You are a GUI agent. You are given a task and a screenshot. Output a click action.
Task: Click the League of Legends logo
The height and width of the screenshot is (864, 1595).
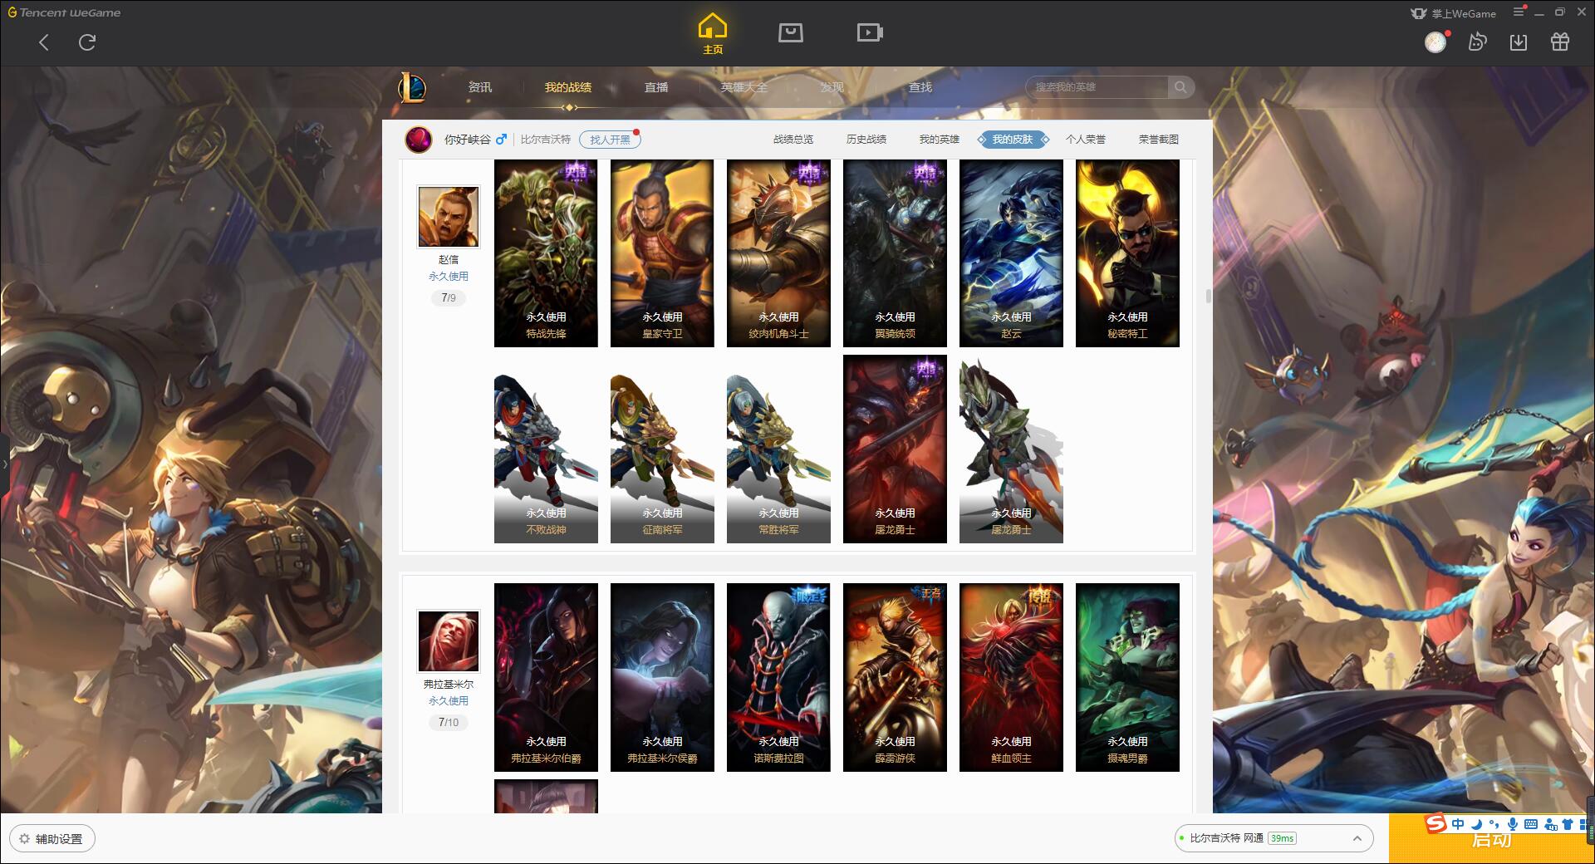[412, 87]
